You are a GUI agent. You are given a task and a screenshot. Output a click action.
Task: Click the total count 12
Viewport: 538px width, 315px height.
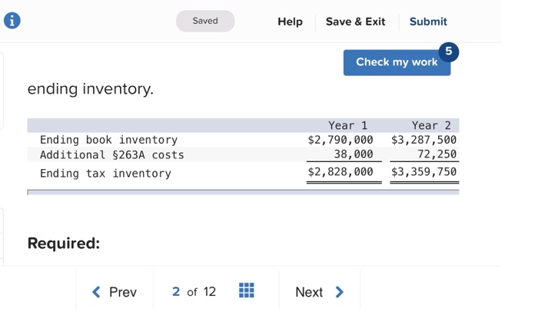[210, 292]
